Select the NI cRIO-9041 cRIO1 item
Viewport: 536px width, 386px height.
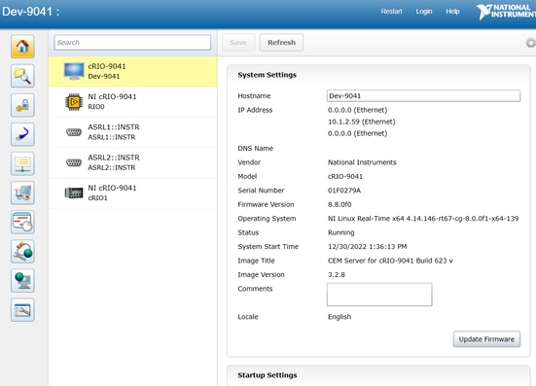pyautogui.click(x=132, y=193)
